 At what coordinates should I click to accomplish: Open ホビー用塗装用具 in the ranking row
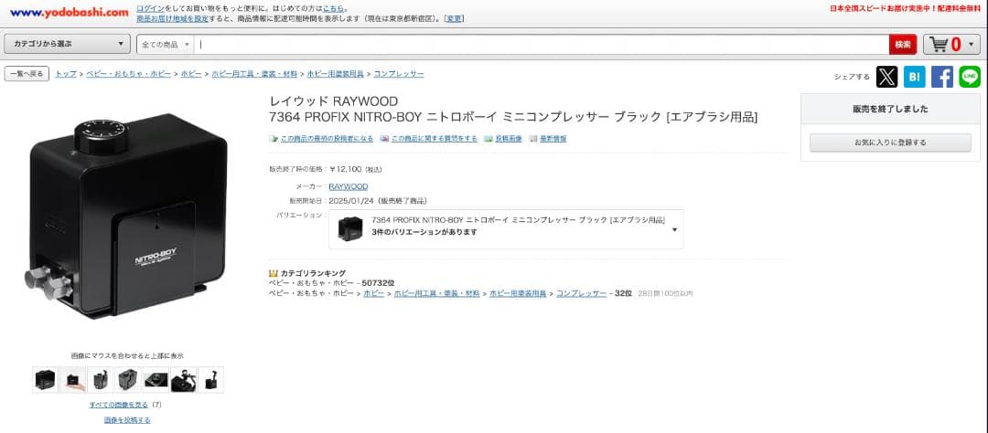click(518, 293)
